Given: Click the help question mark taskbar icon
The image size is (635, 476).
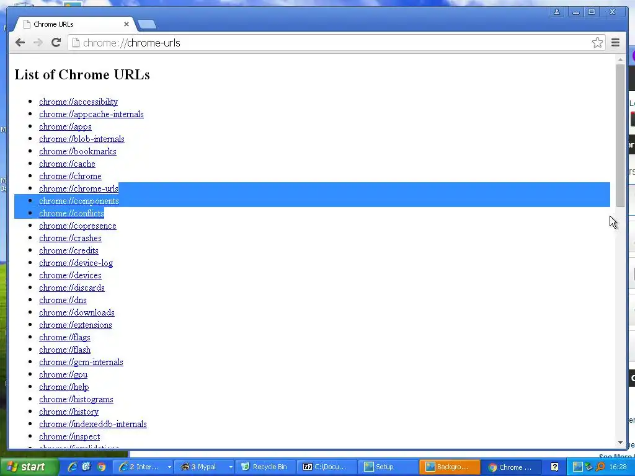Looking at the screenshot, I should click(554, 467).
